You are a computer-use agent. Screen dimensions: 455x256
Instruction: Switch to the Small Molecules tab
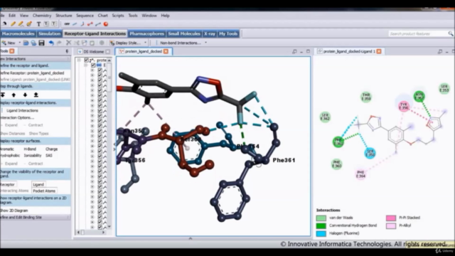pos(184,33)
